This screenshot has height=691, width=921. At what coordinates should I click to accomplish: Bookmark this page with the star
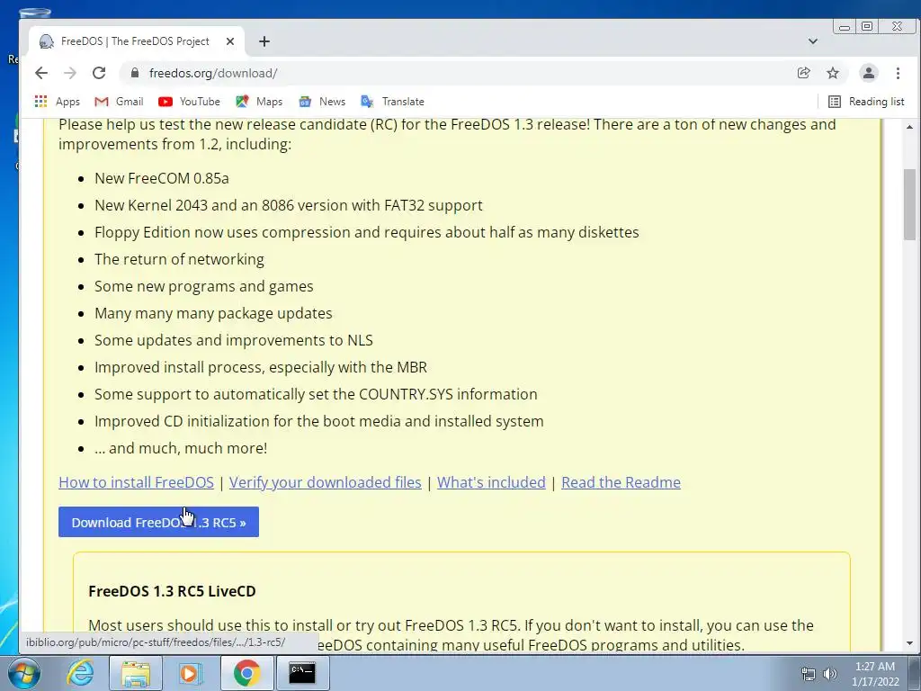(x=833, y=73)
